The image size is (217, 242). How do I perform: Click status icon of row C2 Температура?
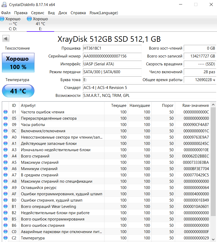[5, 238]
